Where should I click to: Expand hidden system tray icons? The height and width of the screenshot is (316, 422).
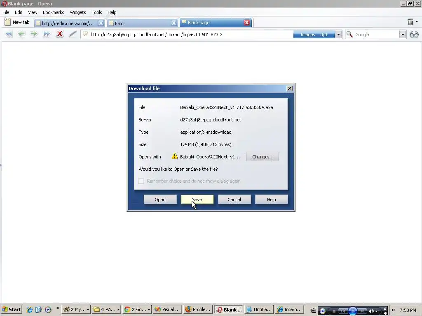tap(393, 310)
